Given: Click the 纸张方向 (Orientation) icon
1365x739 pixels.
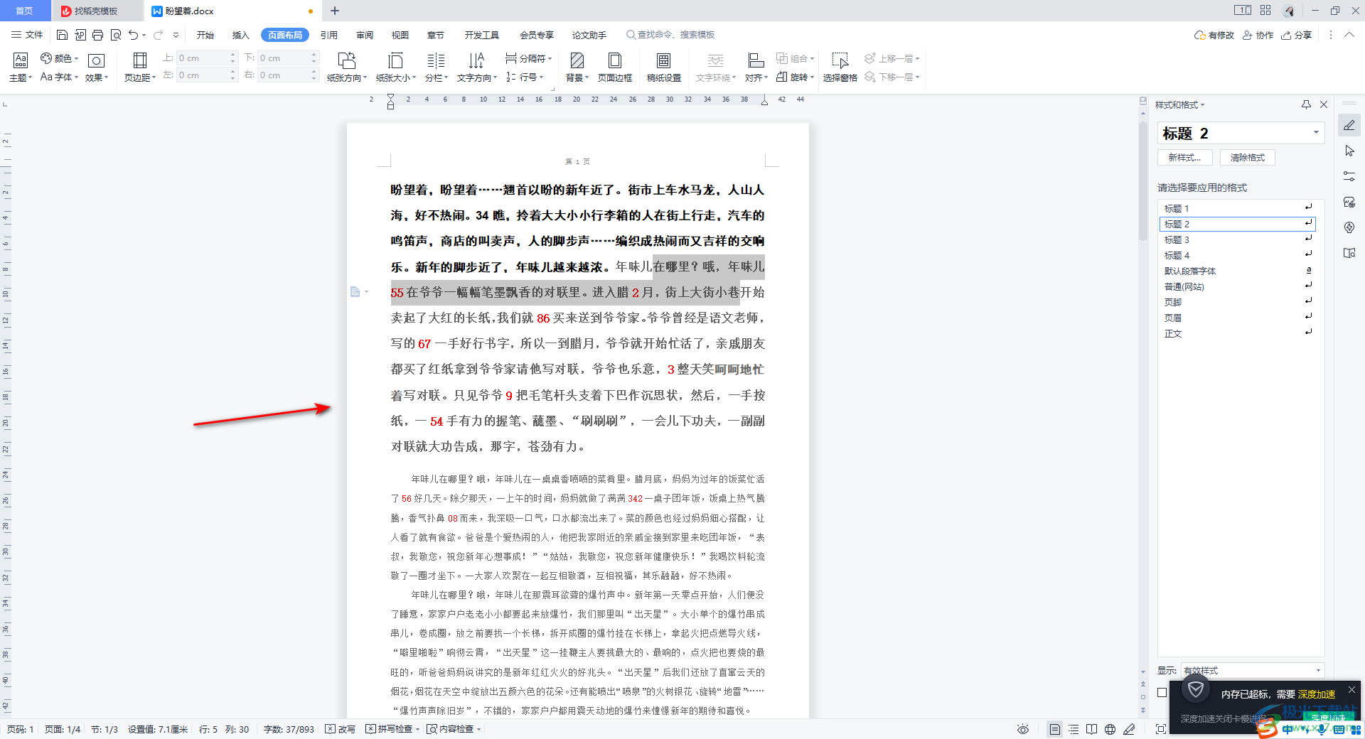Looking at the screenshot, I should coord(347,60).
